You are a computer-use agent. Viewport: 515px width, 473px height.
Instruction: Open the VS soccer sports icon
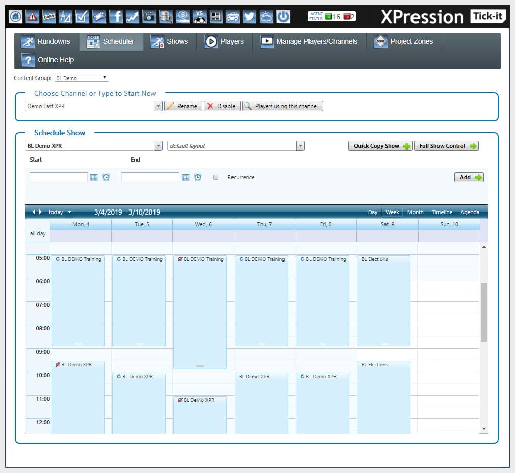[199, 16]
